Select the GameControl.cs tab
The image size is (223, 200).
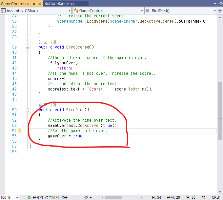pyautogui.click(x=15, y=4)
